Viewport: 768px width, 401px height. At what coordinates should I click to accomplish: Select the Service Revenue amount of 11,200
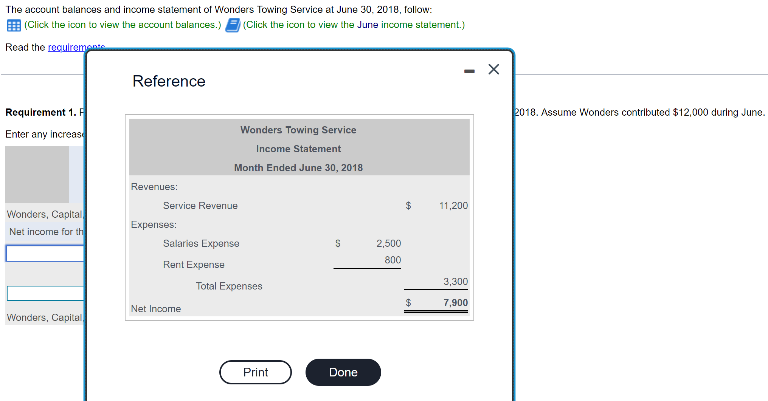(453, 206)
